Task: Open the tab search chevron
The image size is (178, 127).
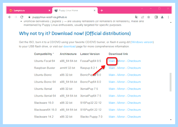Action: coord(142,9)
